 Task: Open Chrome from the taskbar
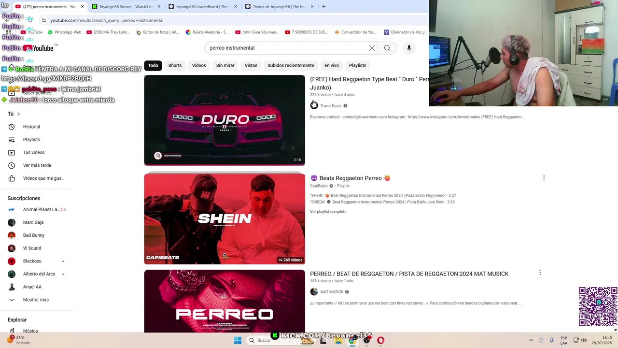352,340
